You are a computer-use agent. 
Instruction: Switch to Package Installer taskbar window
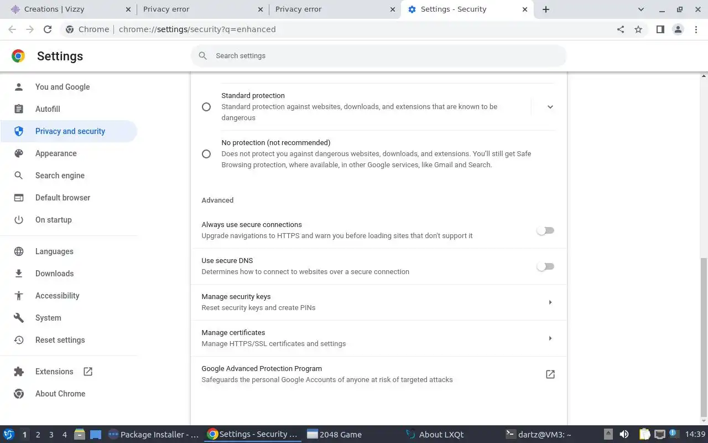(x=154, y=435)
